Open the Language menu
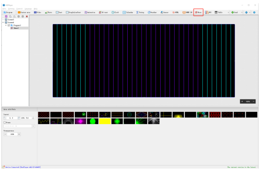The image size is (260, 170). (x=28, y=9)
